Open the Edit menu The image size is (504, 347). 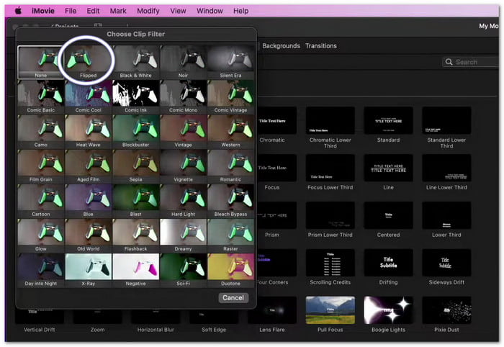tap(93, 11)
